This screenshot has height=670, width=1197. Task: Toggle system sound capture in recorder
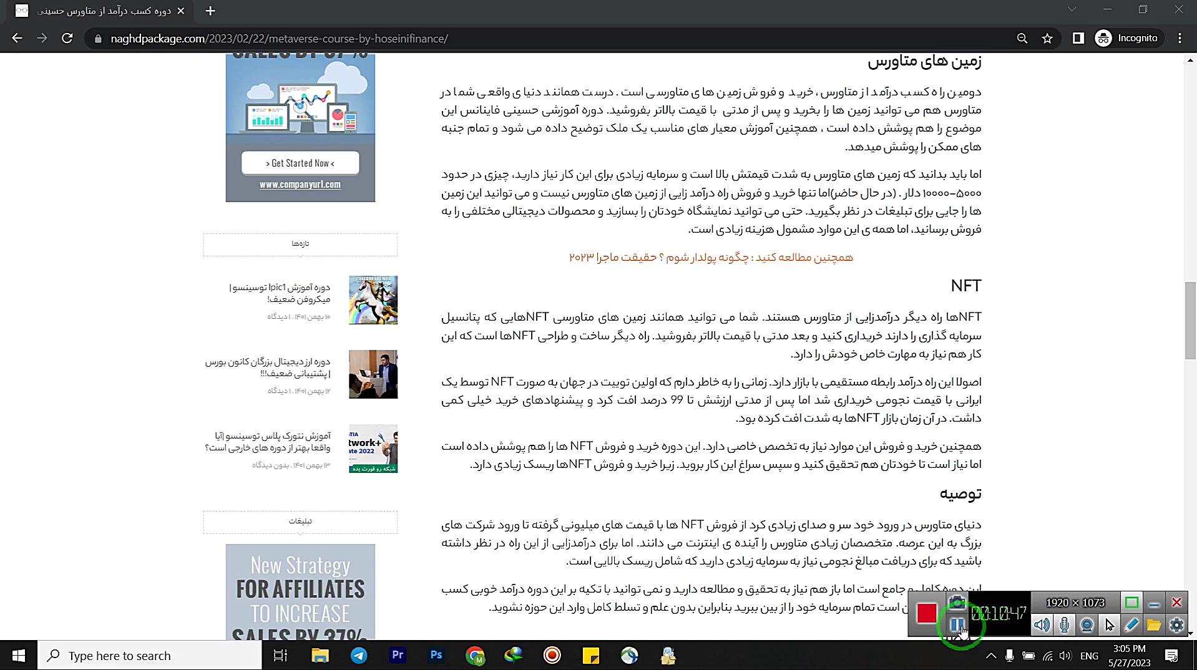coord(1042,624)
